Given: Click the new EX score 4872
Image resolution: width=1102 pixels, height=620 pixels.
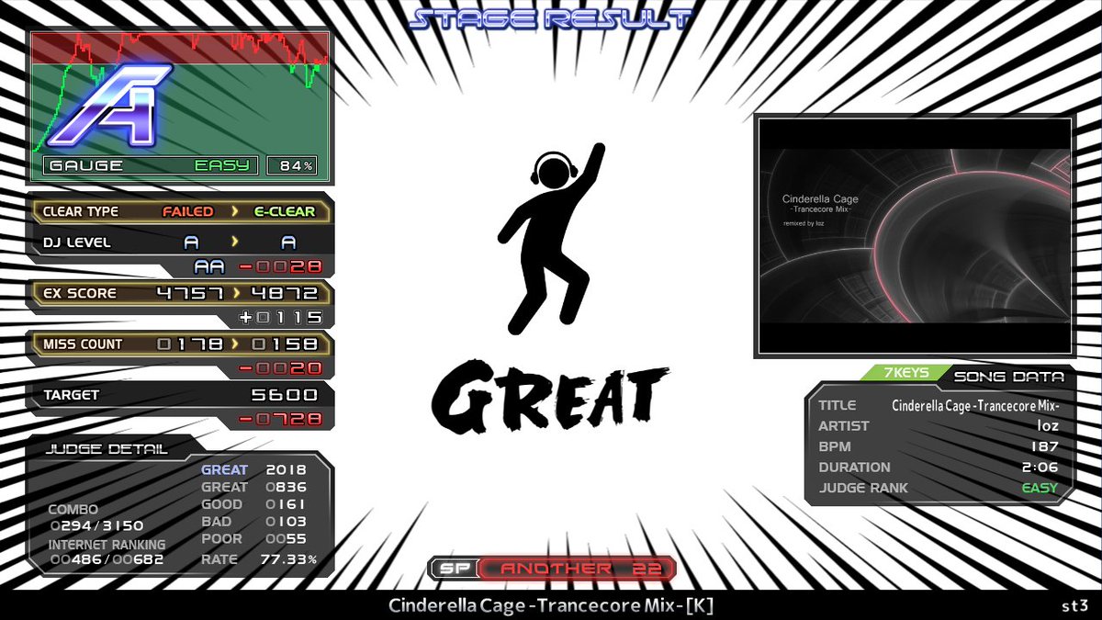Looking at the screenshot, I should (284, 293).
